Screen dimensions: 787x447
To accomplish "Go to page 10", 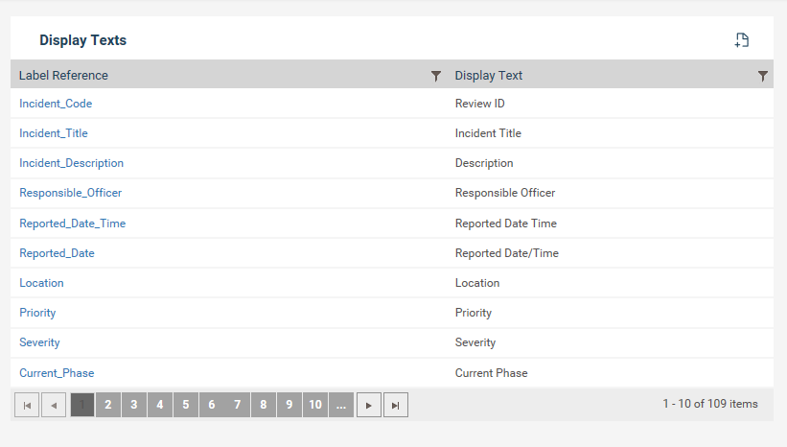I will click(x=315, y=405).
